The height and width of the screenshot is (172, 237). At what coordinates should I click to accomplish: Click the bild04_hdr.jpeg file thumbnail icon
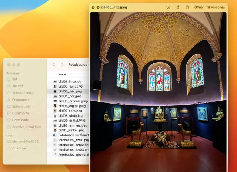click(55, 96)
